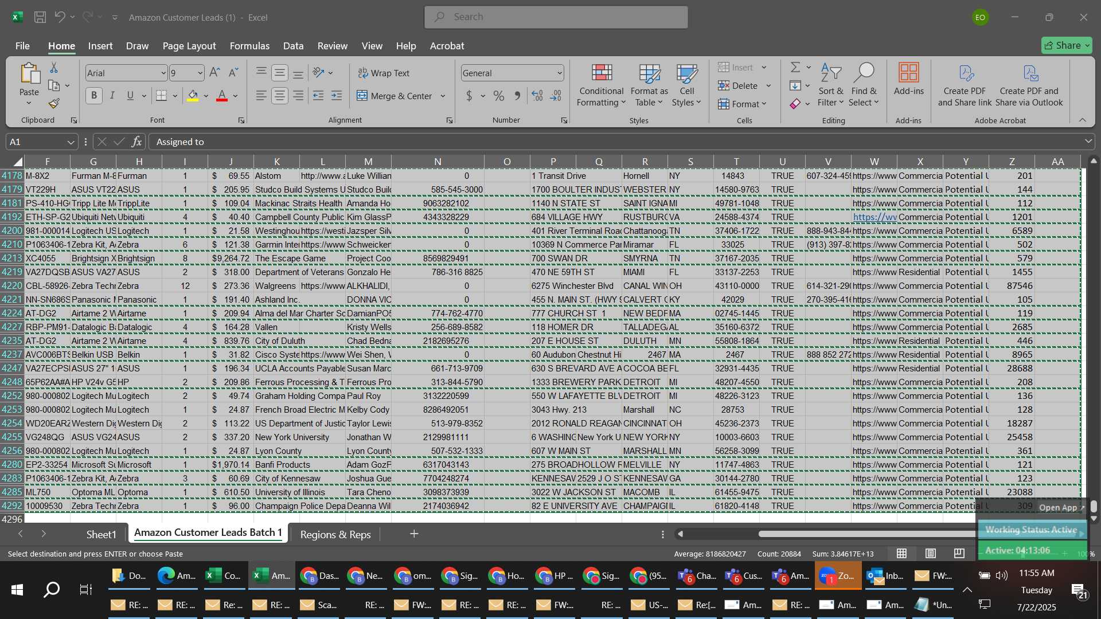Viewport: 1101px width, 619px height.
Task: Open the File menu
Action: coord(22,46)
